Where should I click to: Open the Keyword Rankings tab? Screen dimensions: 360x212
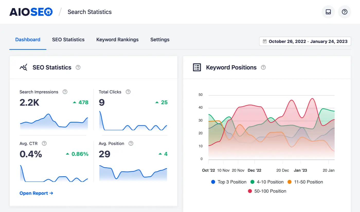[117, 40]
